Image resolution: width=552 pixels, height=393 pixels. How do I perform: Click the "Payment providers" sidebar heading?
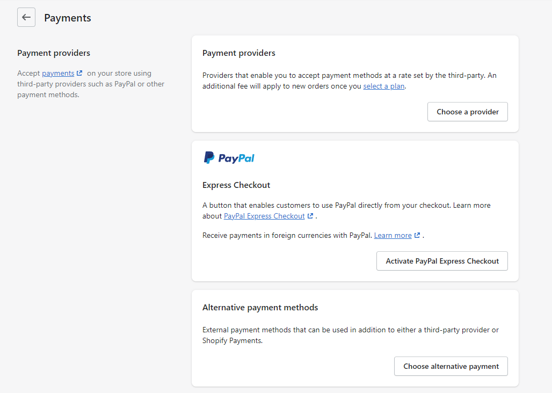[53, 53]
